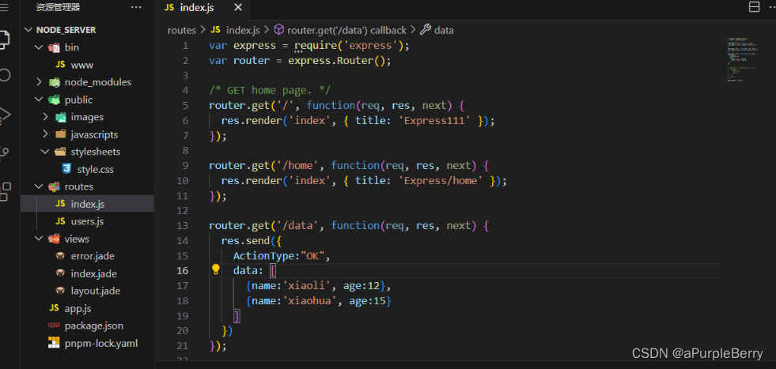This screenshot has width=776, height=369.
Task: Click the pnpm icon beside pnpm-lock.yaml
Action: click(x=54, y=343)
